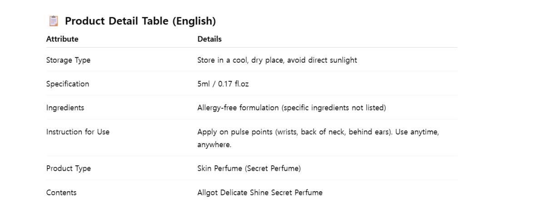Click the word anywhere on the wrapped line

coord(214,145)
